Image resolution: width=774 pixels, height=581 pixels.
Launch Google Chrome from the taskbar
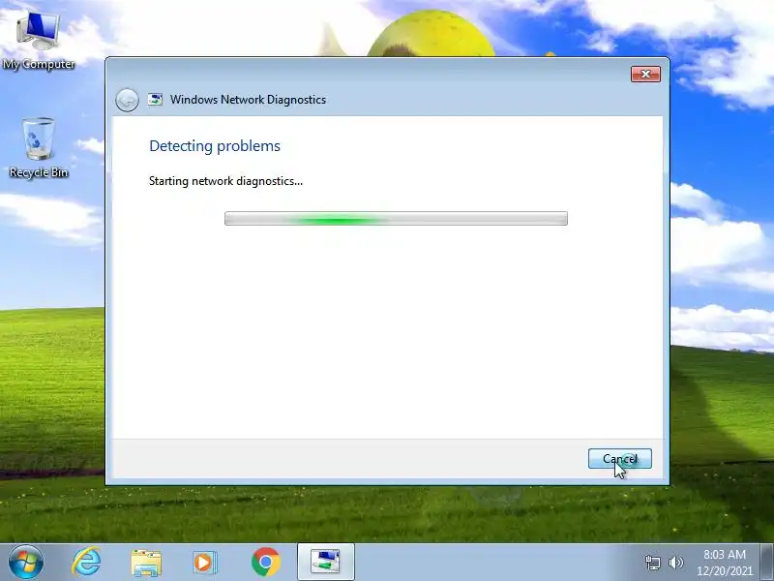pyautogui.click(x=265, y=563)
